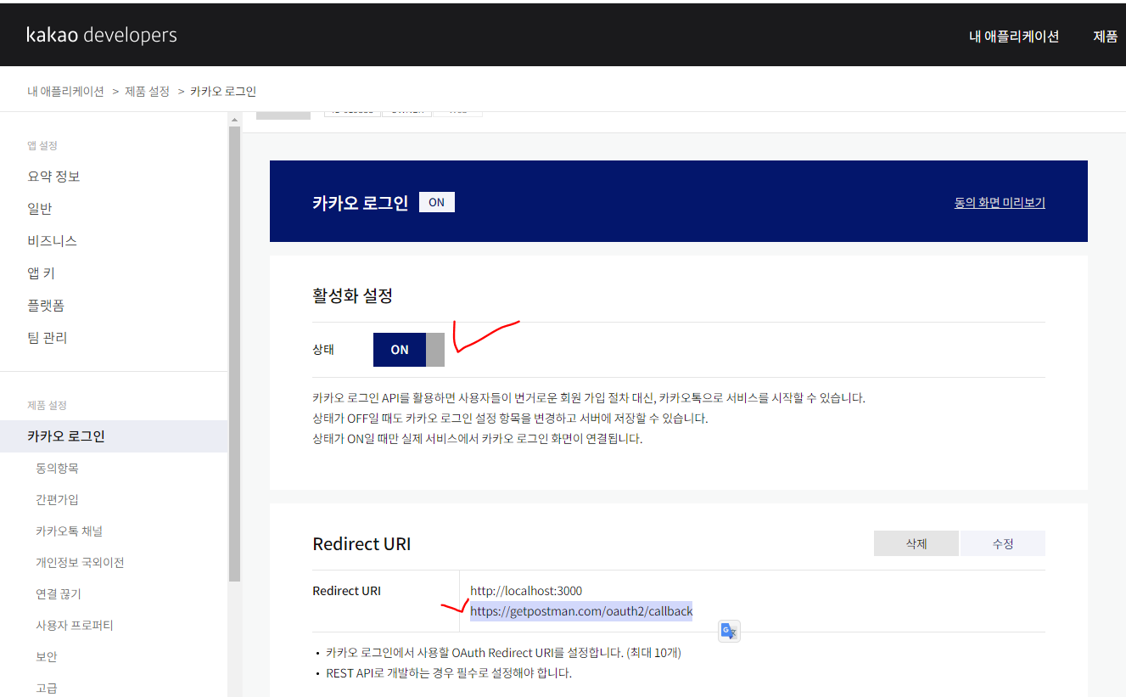Click the http://localhost:3000 redirect URI
This screenshot has width=1126, height=697.
pos(526,591)
